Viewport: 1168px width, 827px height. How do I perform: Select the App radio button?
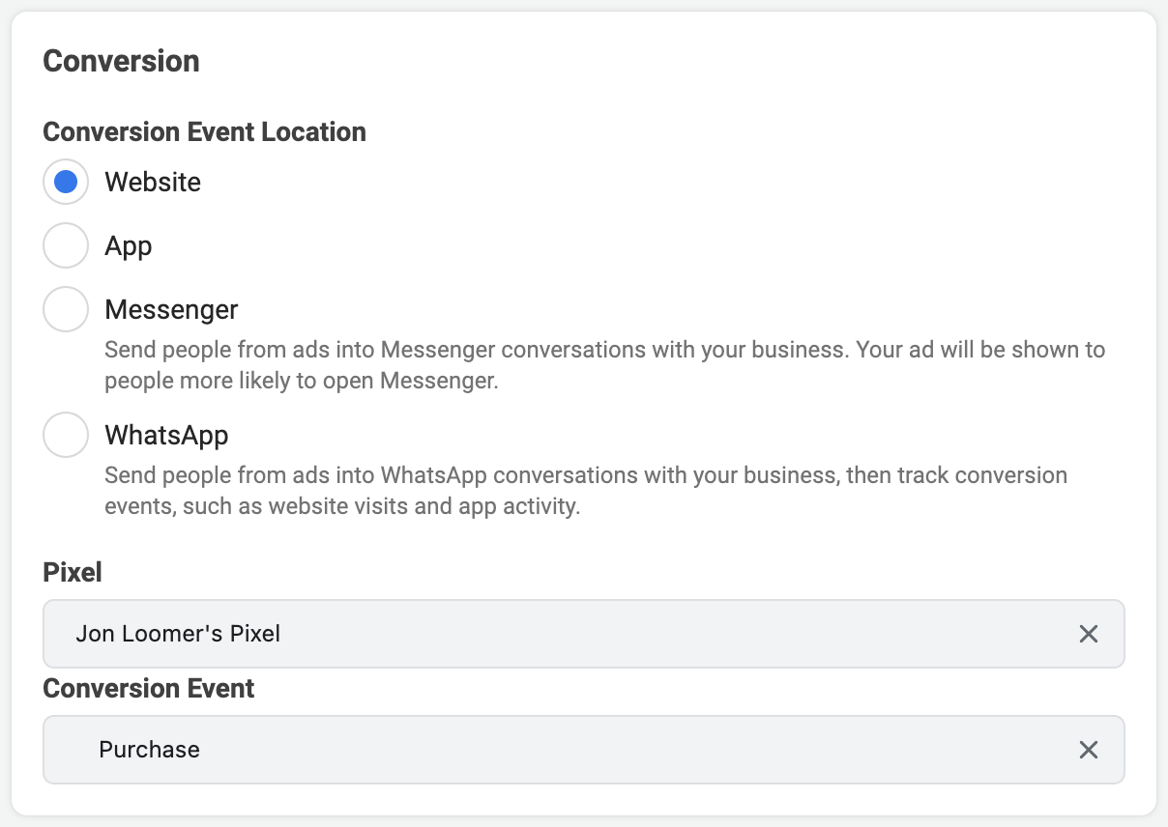coord(66,245)
